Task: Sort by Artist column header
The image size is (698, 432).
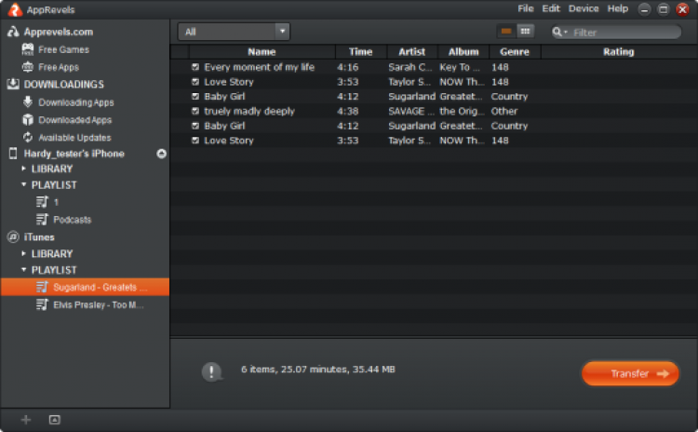Action: tap(412, 51)
